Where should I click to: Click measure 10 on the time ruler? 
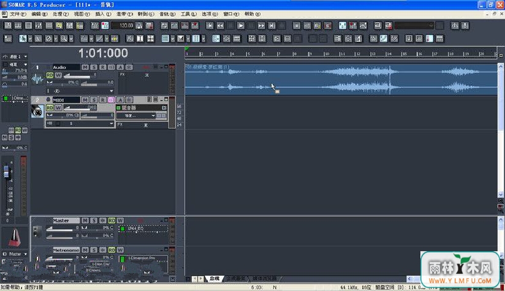[x=326, y=54]
